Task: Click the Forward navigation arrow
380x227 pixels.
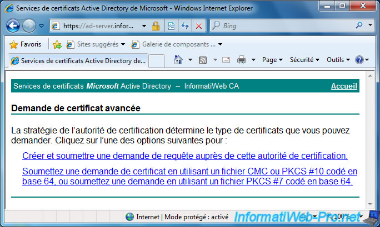Action: [x=29, y=25]
